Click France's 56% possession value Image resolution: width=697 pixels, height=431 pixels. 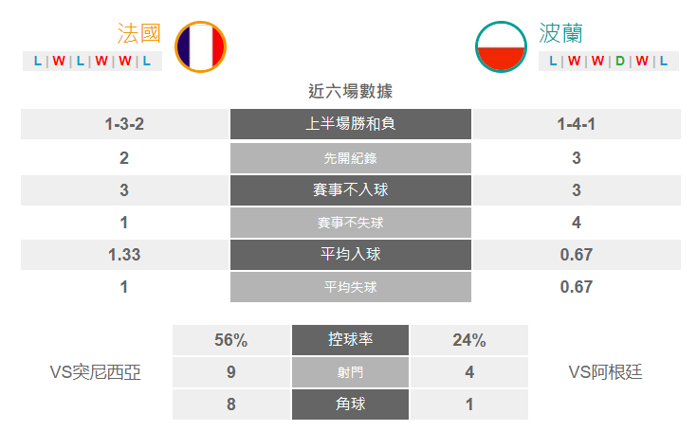tap(231, 340)
